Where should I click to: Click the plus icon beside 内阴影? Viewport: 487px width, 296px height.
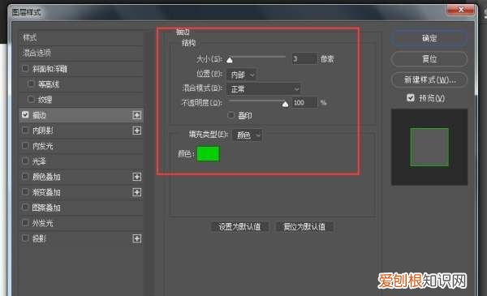coord(136,131)
